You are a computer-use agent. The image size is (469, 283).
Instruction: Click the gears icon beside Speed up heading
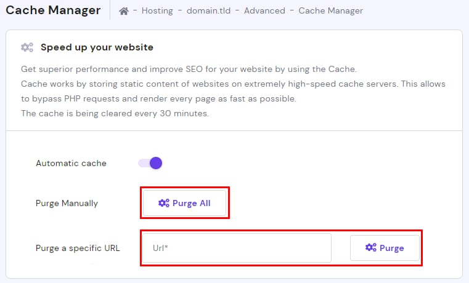(x=27, y=47)
